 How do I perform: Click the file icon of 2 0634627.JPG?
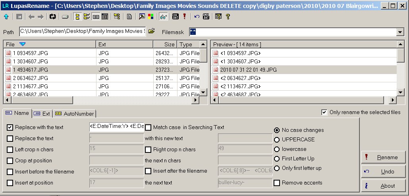(8, 78)
